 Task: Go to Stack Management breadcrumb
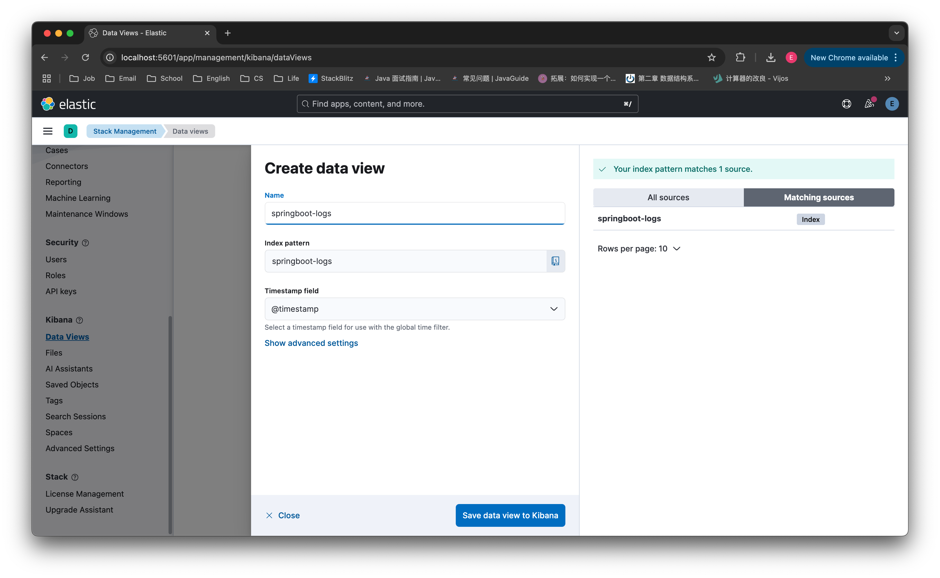[125, 131]
